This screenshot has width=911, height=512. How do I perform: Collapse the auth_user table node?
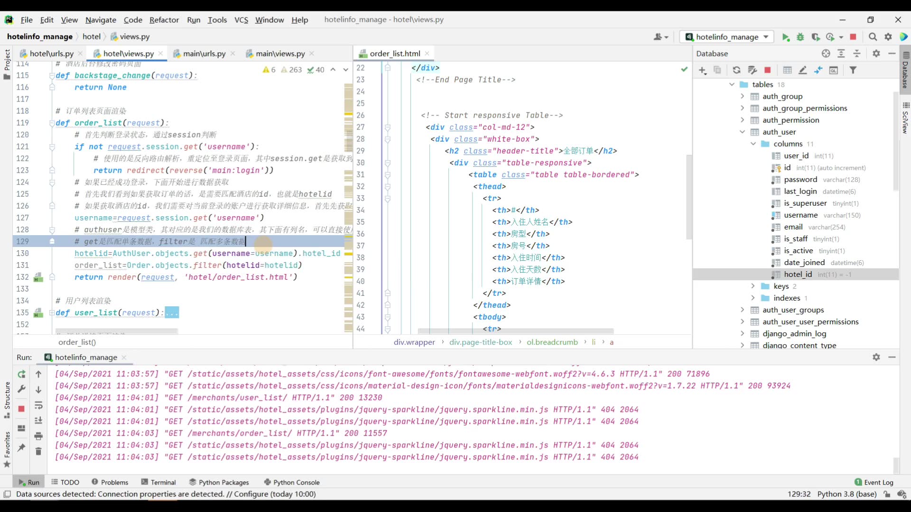(743, 132)
